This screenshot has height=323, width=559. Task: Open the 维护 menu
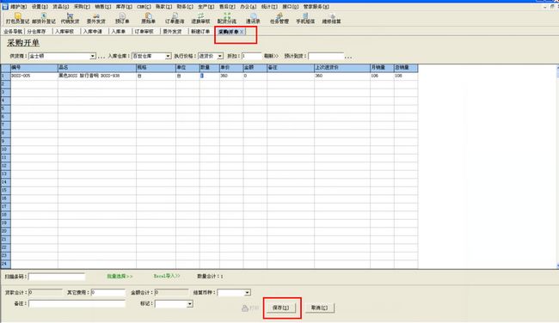18,6
